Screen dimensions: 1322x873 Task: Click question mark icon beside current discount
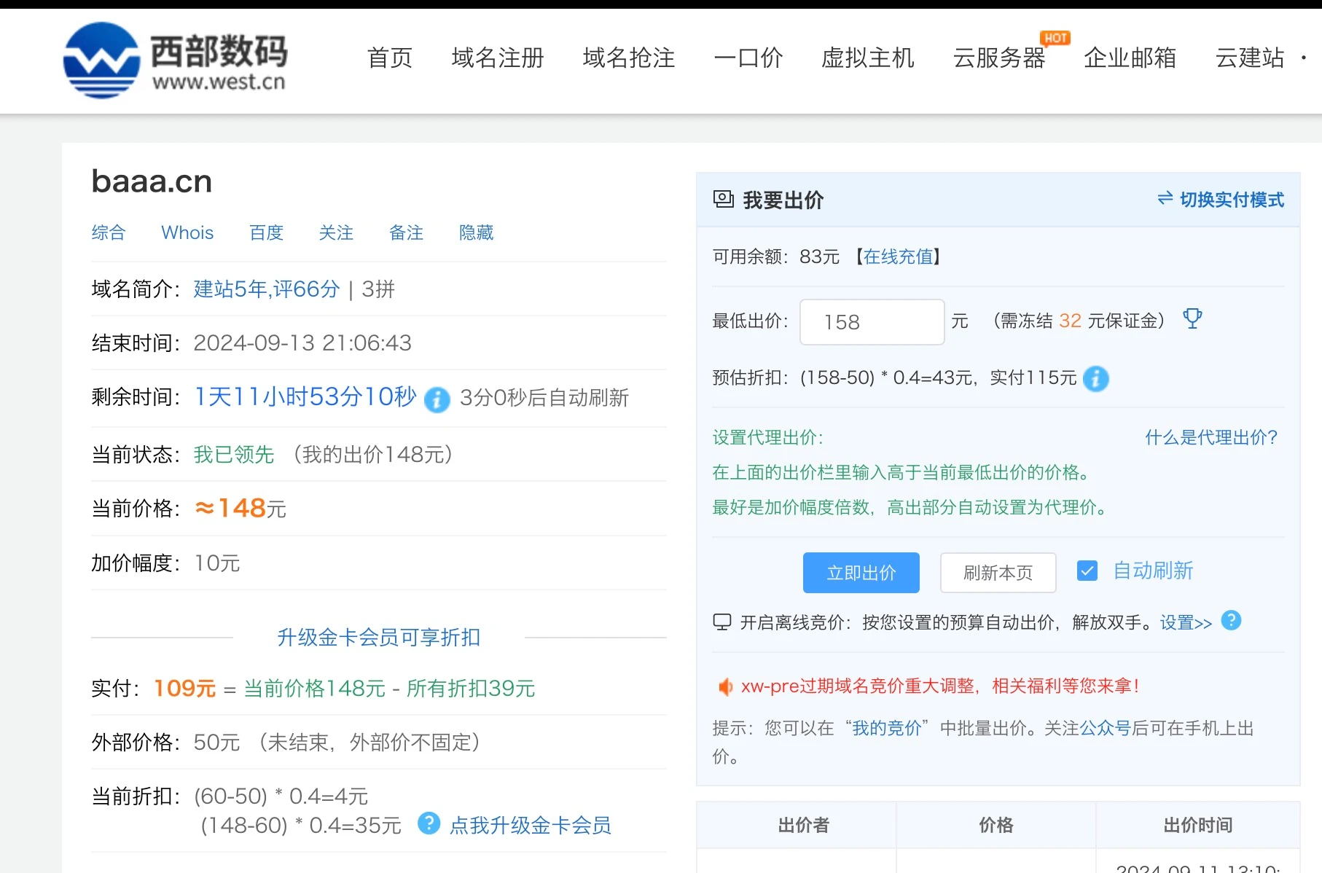pyautogui.click(x=429, y=823)
